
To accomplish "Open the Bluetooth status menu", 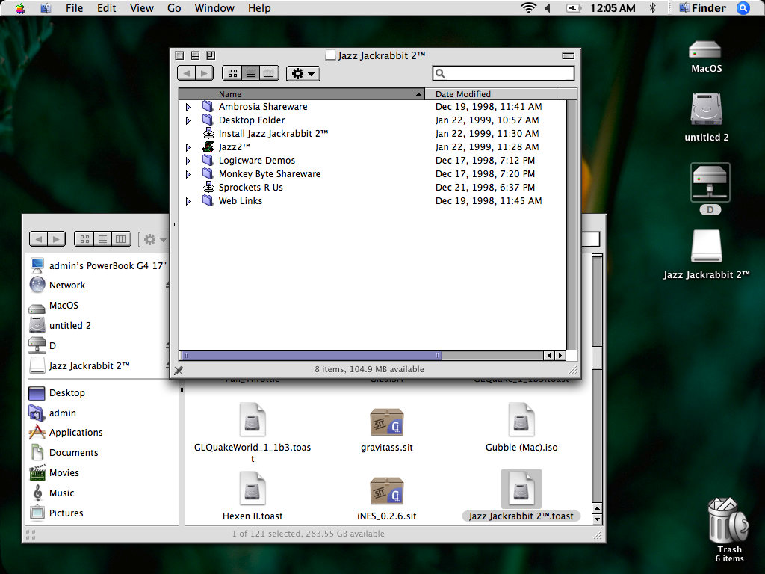I will (652, 7).
